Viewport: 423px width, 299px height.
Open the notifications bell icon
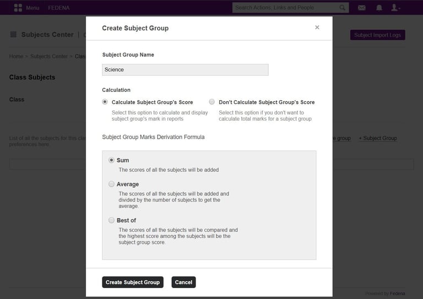379,8
